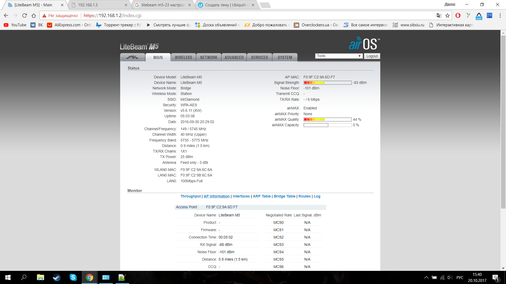Click the airMAX Quality bar

coord(328,120)
